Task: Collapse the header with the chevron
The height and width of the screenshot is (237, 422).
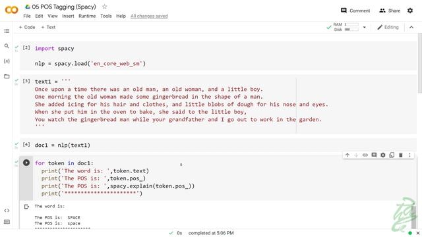Action: pyautogui.click(x=411, y=27)
